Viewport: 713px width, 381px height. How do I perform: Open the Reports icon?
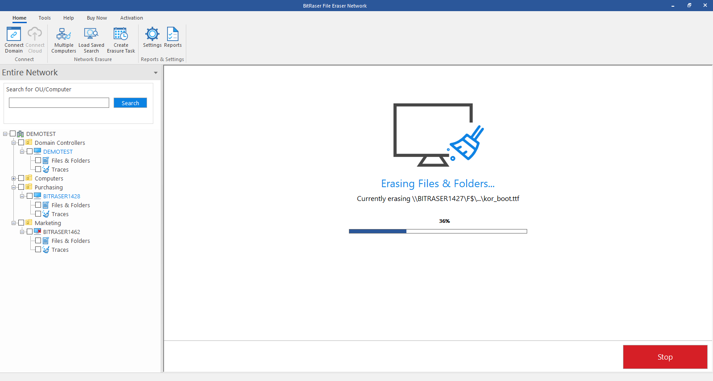pos(173,34)
